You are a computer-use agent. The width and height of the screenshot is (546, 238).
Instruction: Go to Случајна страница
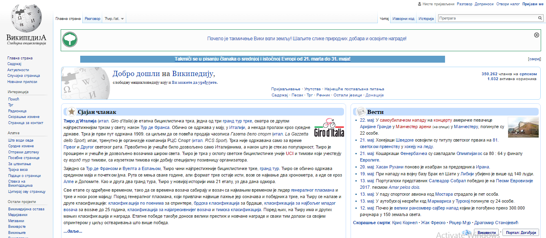[x=24, y=76]
